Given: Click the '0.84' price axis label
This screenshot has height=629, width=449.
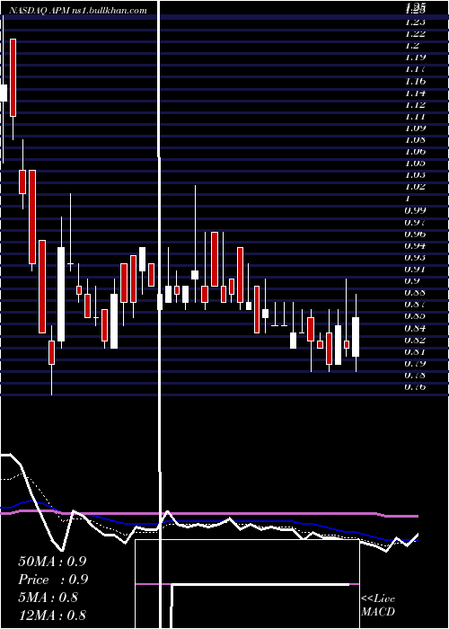Looking at the screenshot, I should pos(415,328).
